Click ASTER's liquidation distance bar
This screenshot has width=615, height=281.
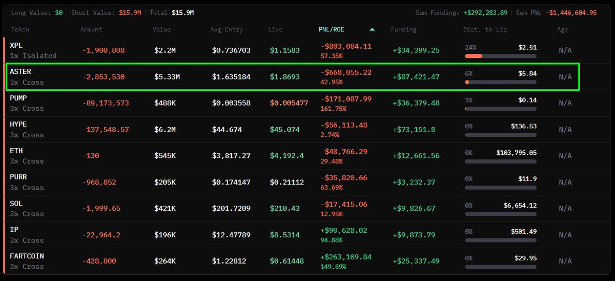500,82
